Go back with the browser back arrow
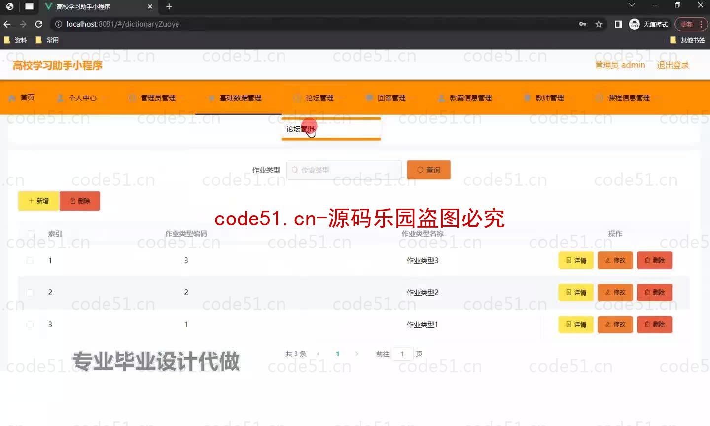This screenshot has width=710, height=426. point(7,24)
